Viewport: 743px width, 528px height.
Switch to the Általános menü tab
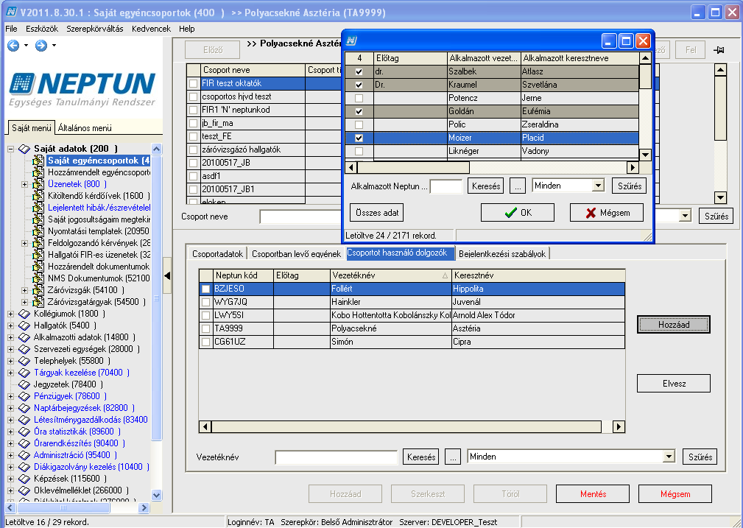(x=85, y=128)
